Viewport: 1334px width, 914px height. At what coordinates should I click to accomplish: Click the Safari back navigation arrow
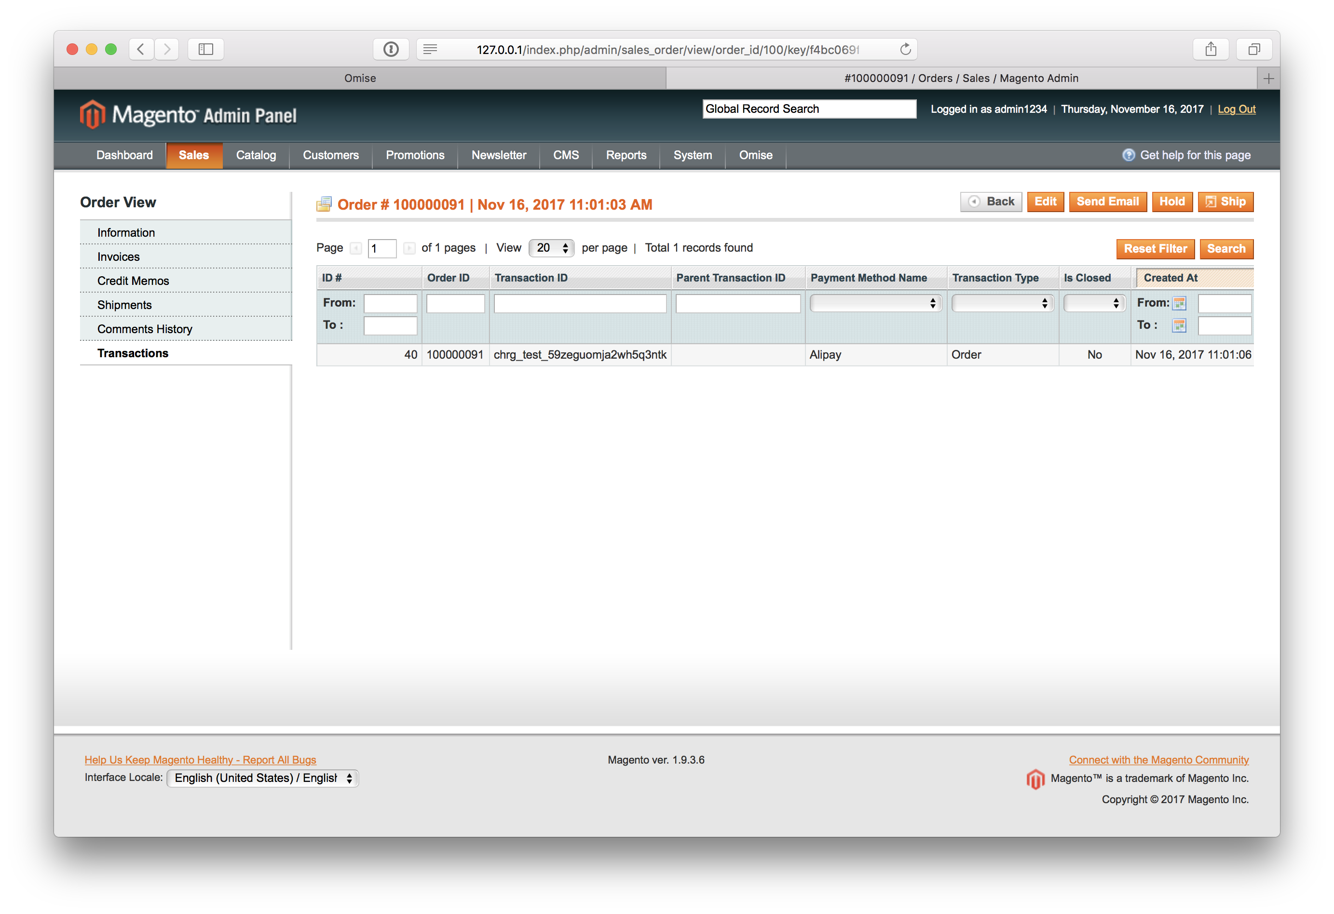tap(141, 49)
